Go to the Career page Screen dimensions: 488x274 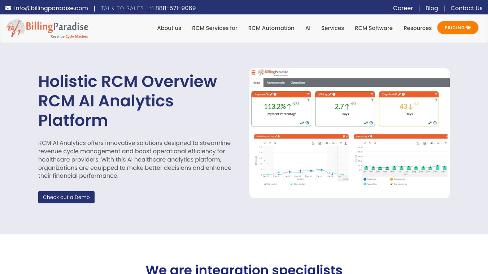(403, 8)
